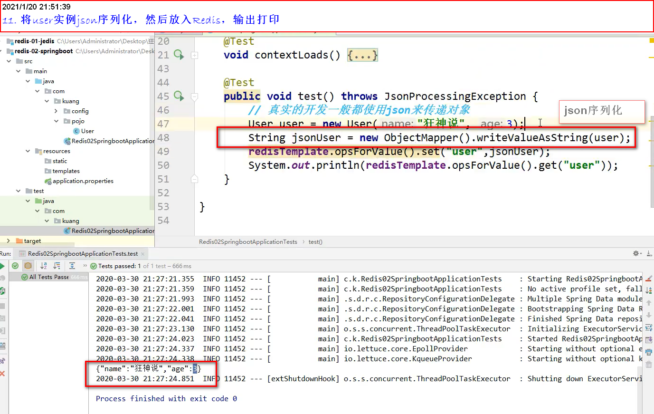Select the templates folder
This screenshot has width=654, height=414.
[66, 171]
